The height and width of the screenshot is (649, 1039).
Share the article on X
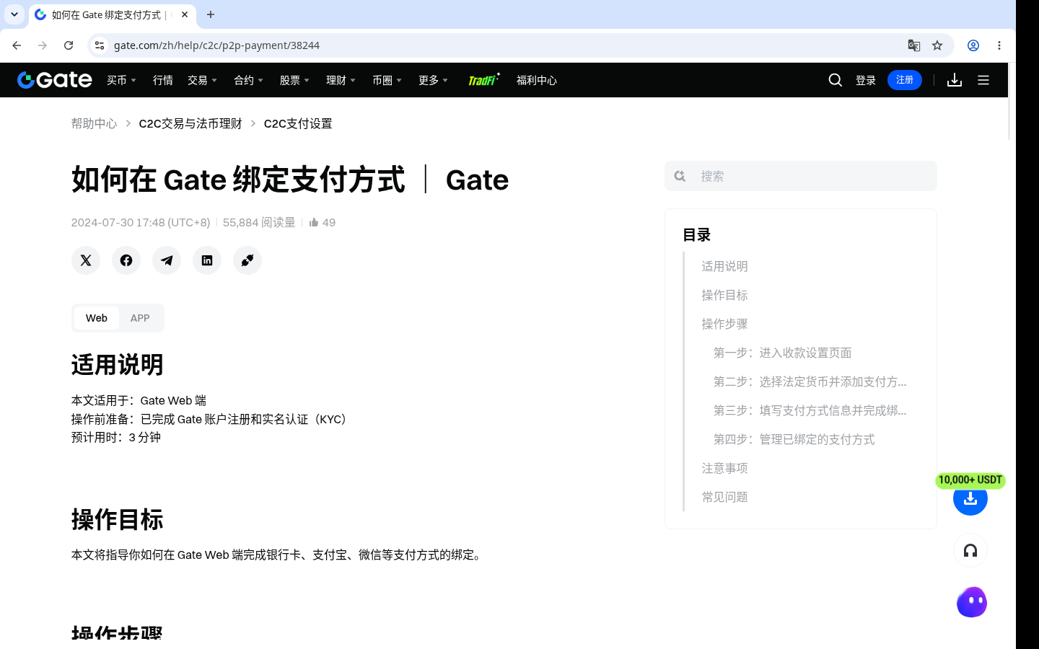click(x=86, y=260)
